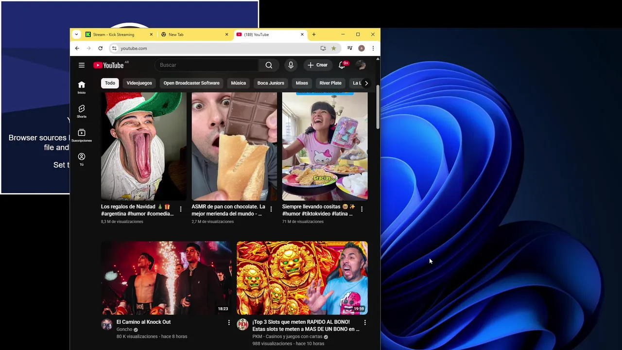Screen dimensions: 622x350
Task: Filter by Música chip
Action: pos(239,83)
